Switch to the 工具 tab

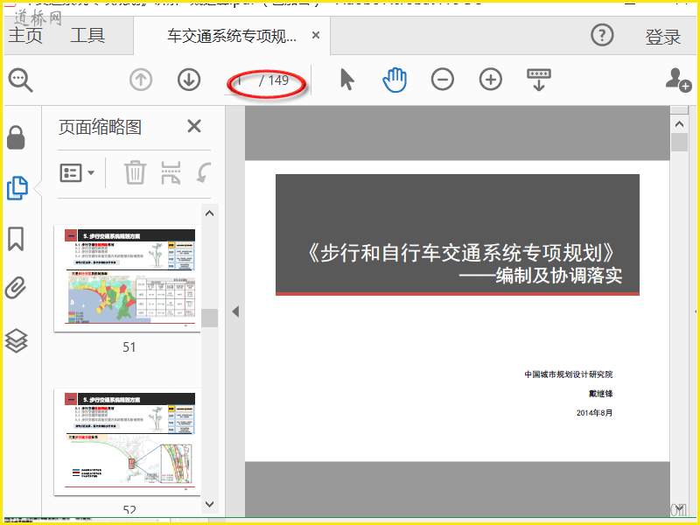pos(87,35)
